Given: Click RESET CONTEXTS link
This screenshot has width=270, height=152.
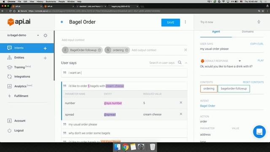Looking at the screenshot, I should click(253, 82).
